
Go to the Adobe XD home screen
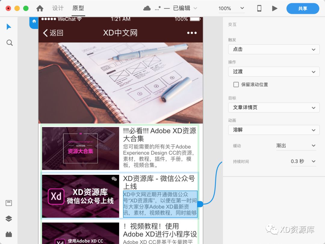tap(40, 8)
